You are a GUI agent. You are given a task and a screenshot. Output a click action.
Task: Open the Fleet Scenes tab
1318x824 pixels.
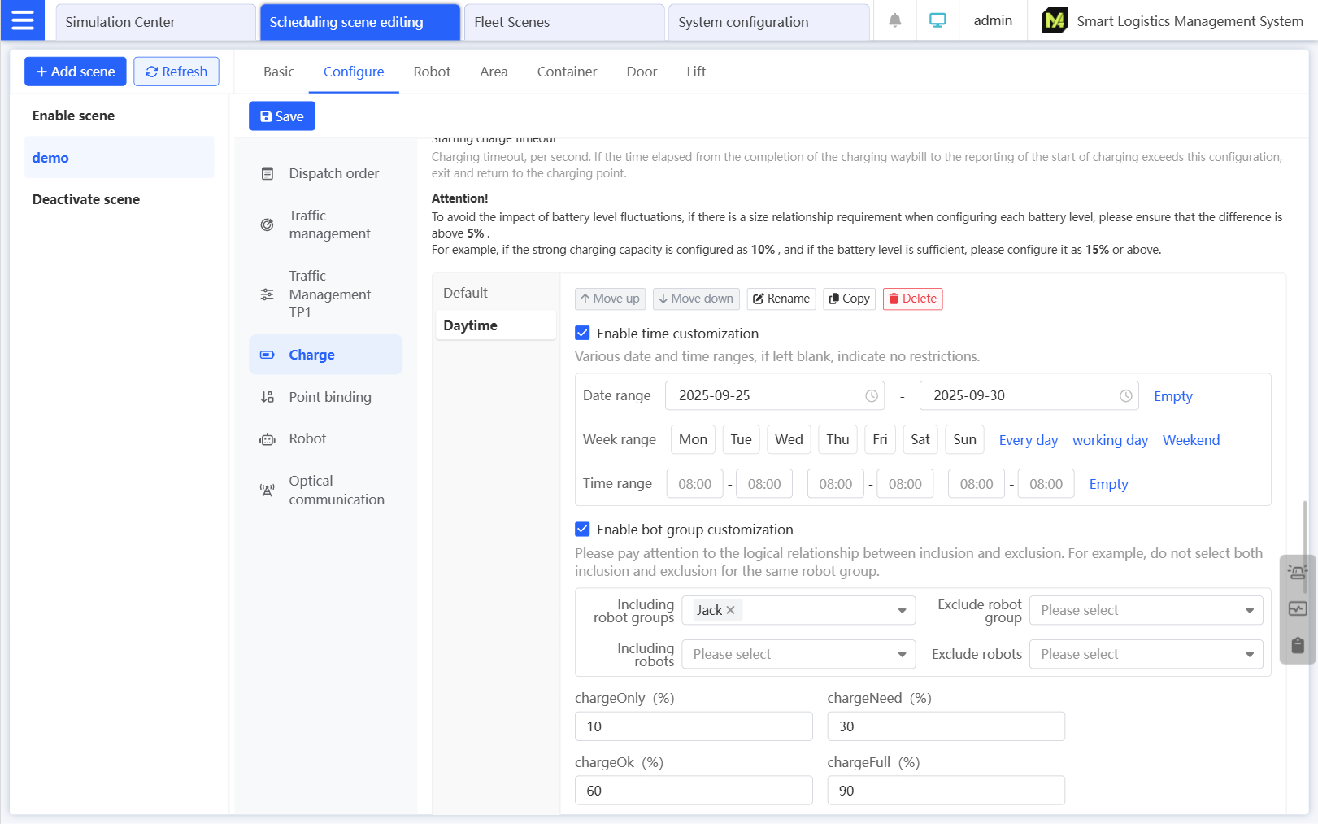click(563, 22)
